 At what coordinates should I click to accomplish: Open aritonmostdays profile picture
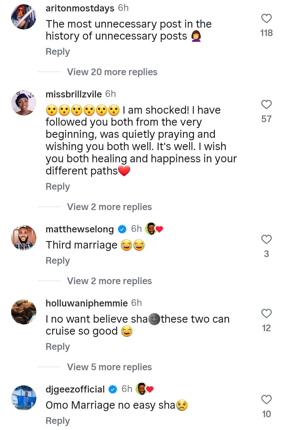pos(24,17)
